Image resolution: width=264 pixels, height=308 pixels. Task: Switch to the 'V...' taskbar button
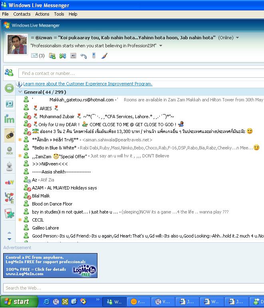click(x=163, y=302)
